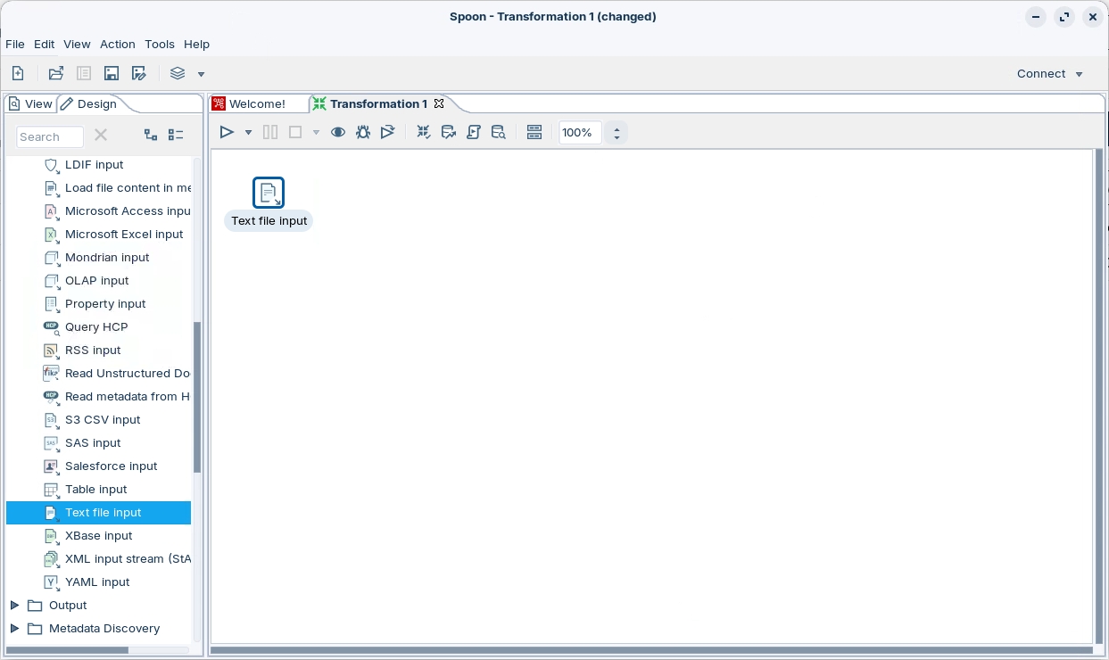The height and width of the screenshot is (660, 1109).
Task: Click the Show execution results pane icon
Action: (534, 132)
